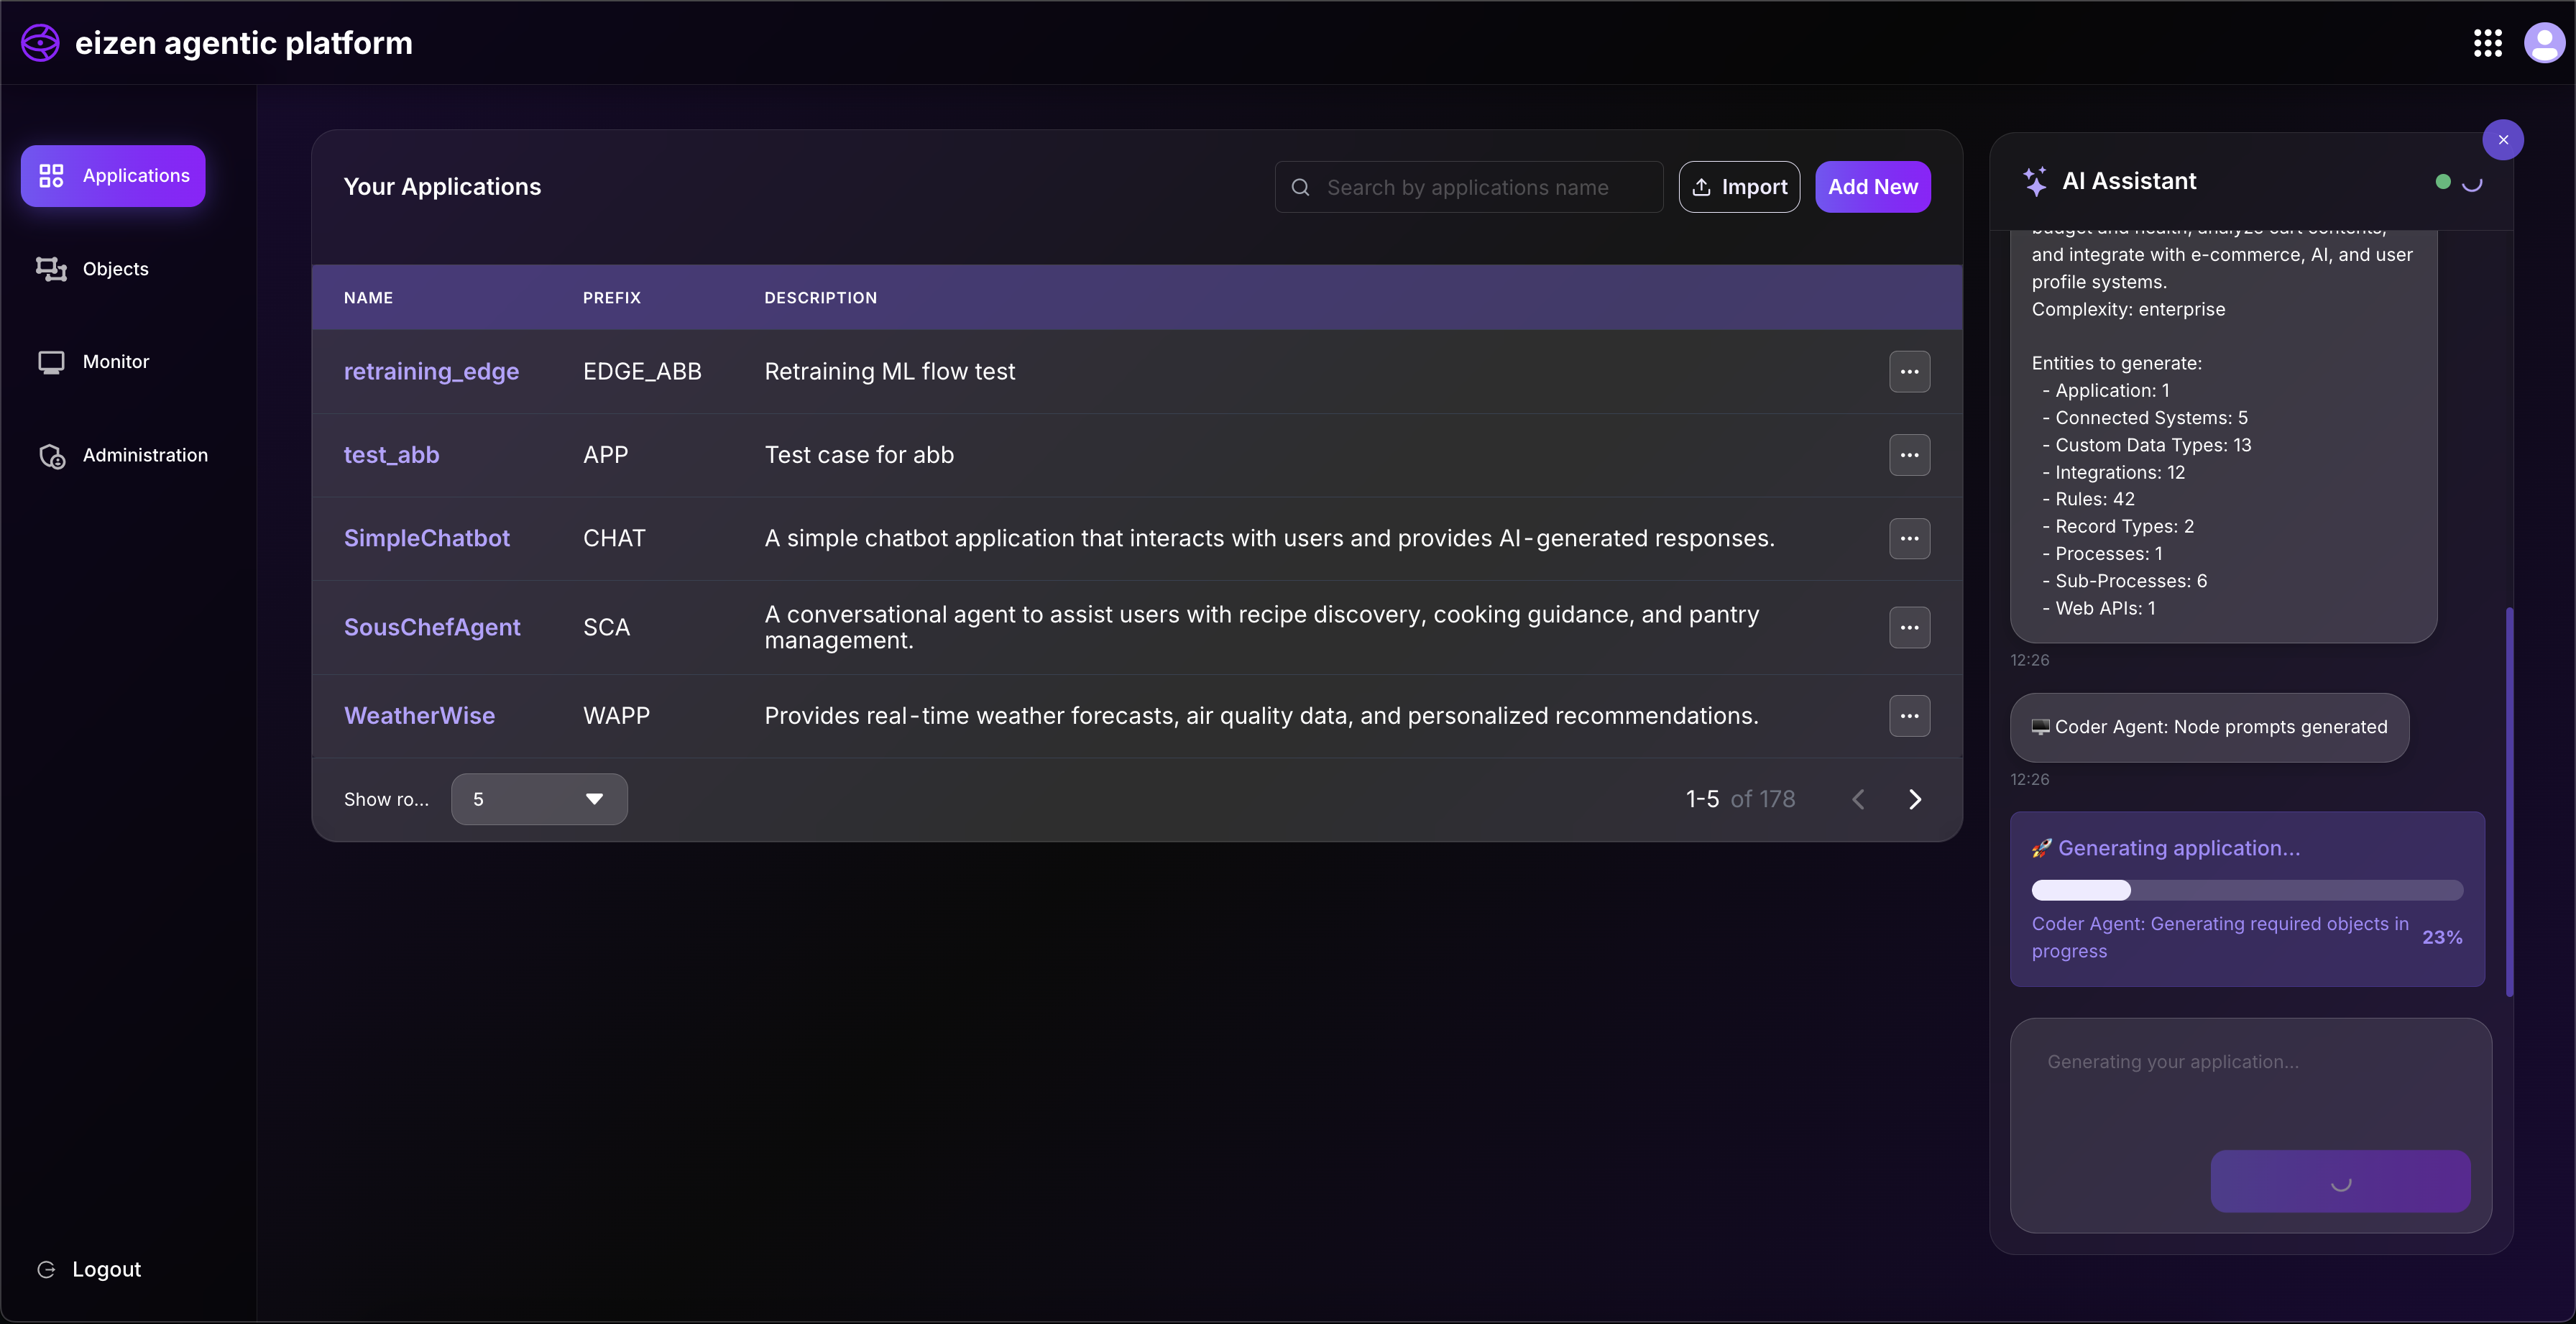Click the eizen platform logo
Viewport: 2576px width, 1324px height.
coord(41,43)
